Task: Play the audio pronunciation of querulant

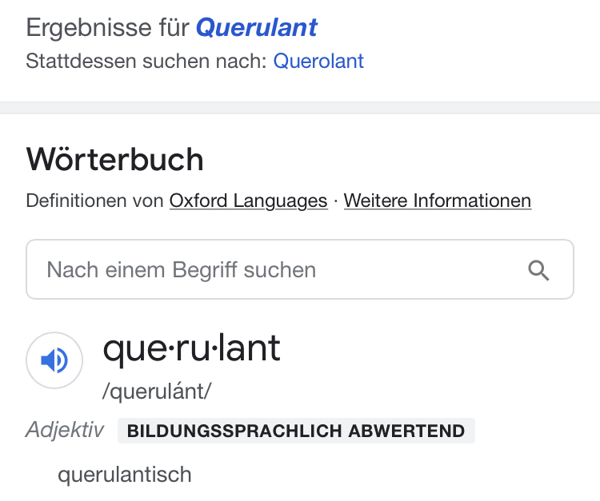Action: click(54, 361)
